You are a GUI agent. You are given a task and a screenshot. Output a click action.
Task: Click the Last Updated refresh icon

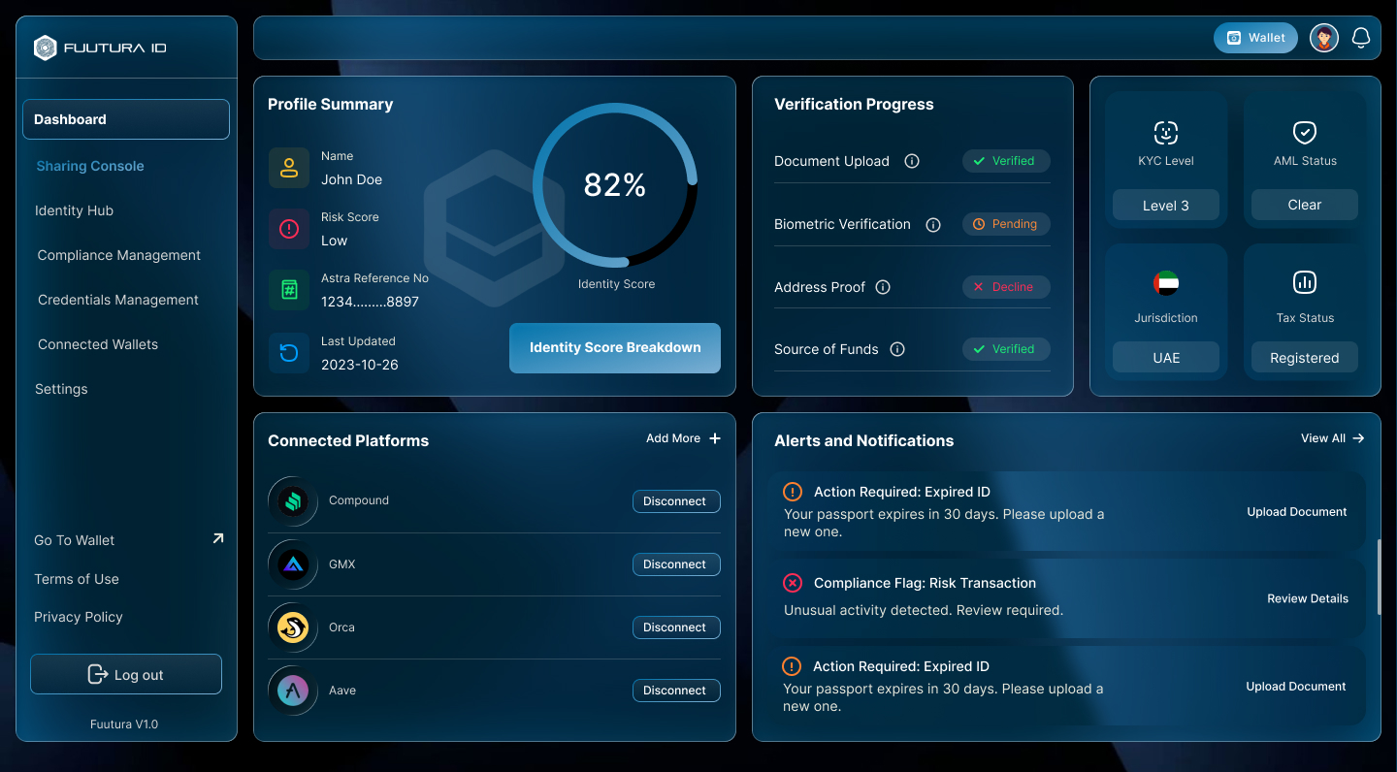click(x=289, y=353)
